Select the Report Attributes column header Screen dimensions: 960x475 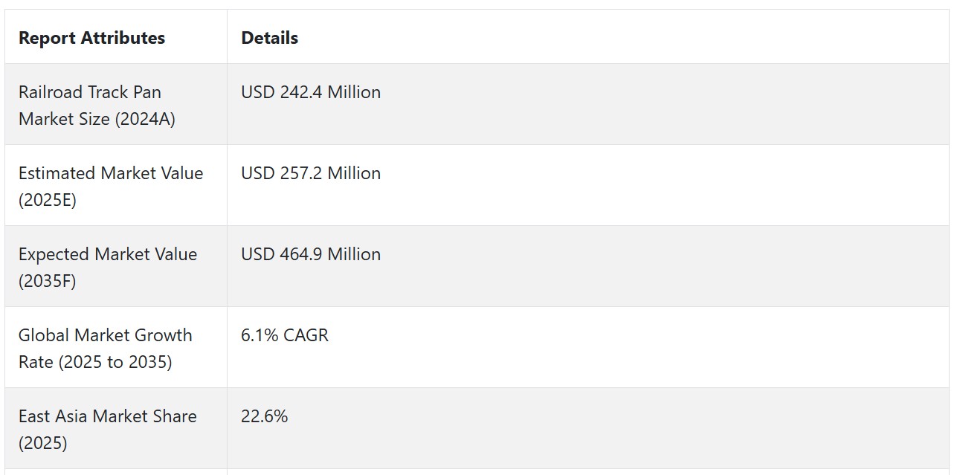click(x=91, y=38)
